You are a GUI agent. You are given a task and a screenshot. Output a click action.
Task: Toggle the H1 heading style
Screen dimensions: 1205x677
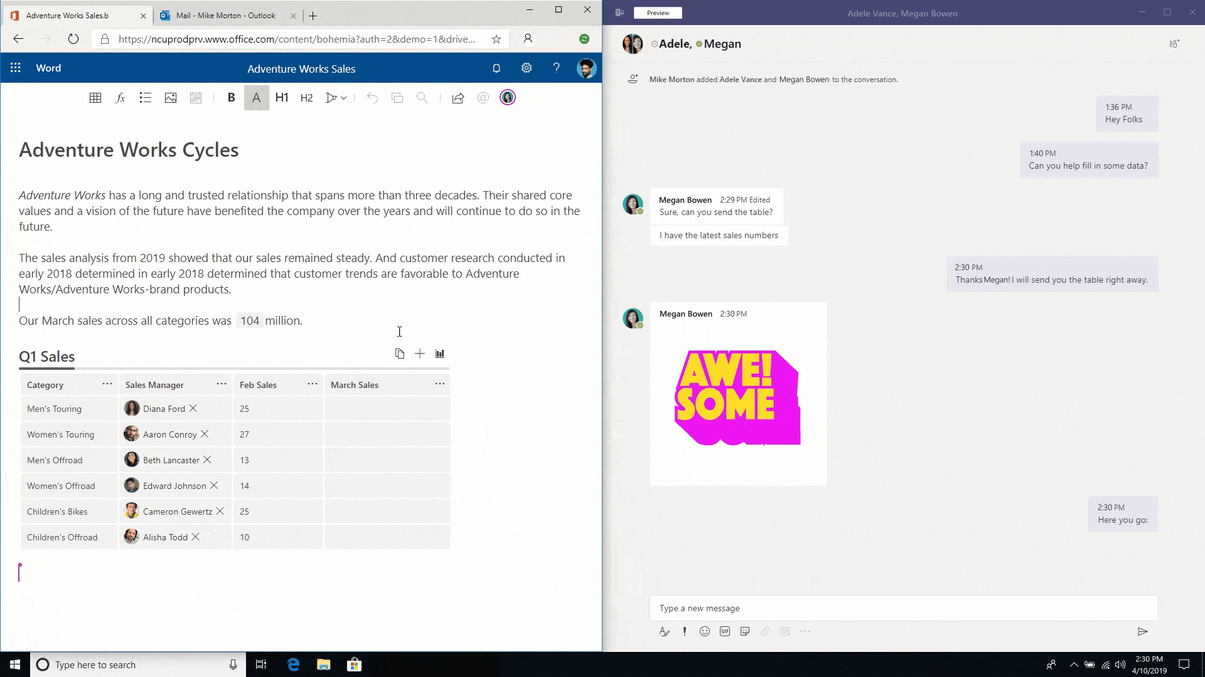pyautogui.click(x=282, y=98)
